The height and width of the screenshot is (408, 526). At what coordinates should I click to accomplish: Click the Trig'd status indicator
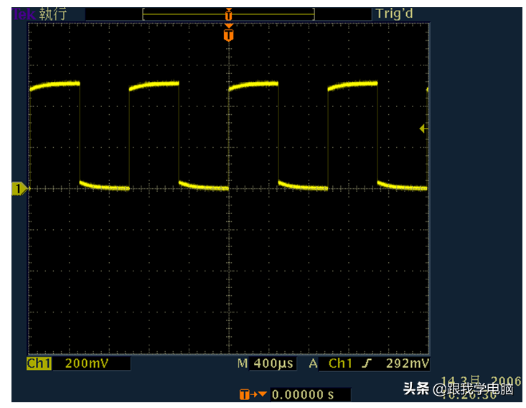pos(394,14)
